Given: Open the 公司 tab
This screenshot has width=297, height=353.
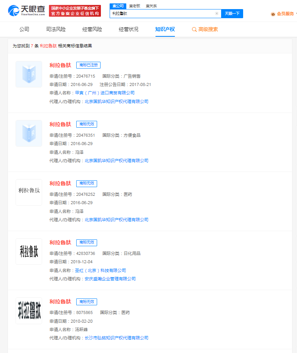Looking at the screenshot, I should coord(24,29).
